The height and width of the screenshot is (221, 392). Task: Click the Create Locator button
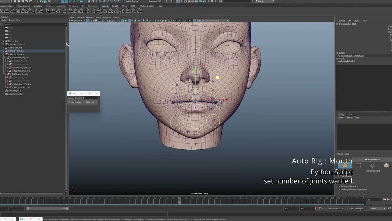click(x=75, y=102)
